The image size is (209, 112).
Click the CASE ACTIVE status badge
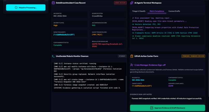point(120,3)
